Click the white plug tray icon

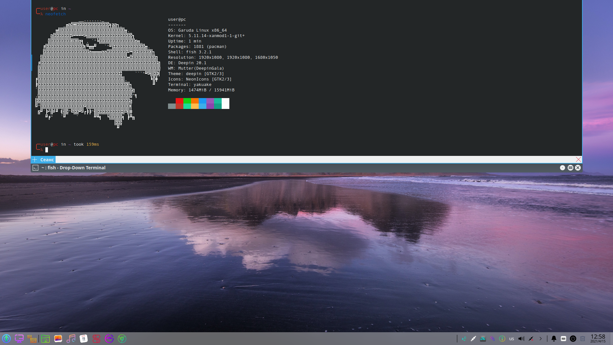(473, 339)
